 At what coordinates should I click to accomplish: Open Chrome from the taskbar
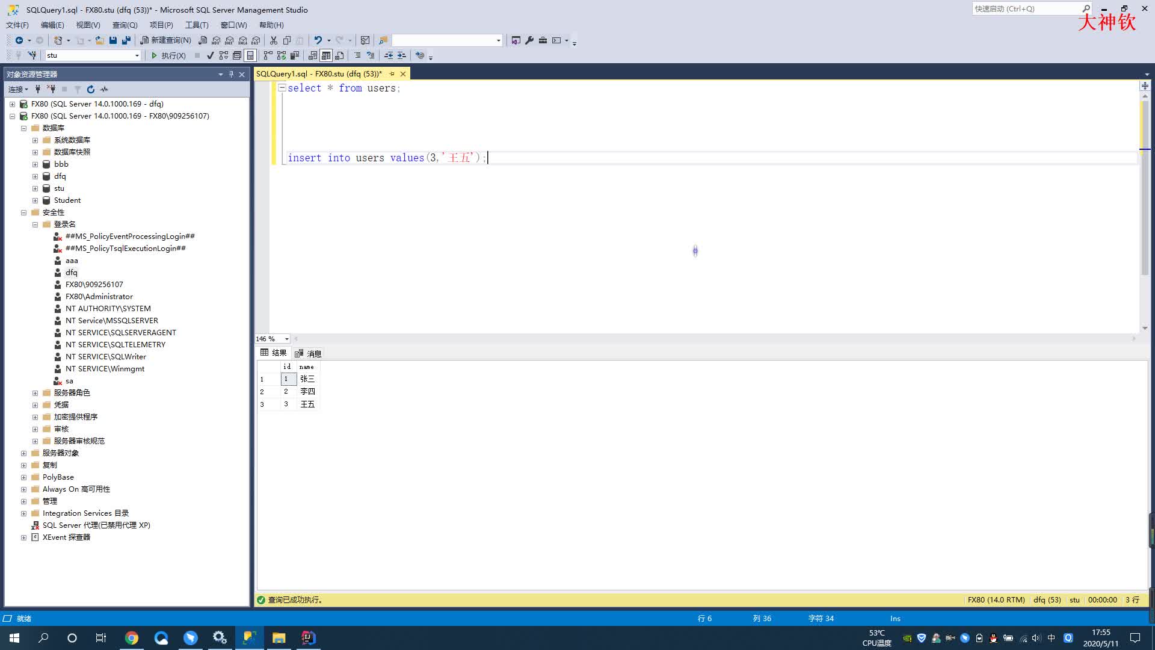132,638
